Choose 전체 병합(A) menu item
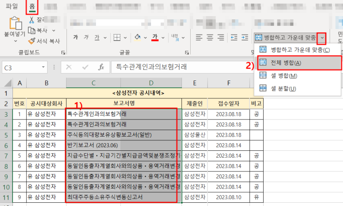This screenshot has width=343, height=206. (x=299, y=63)
